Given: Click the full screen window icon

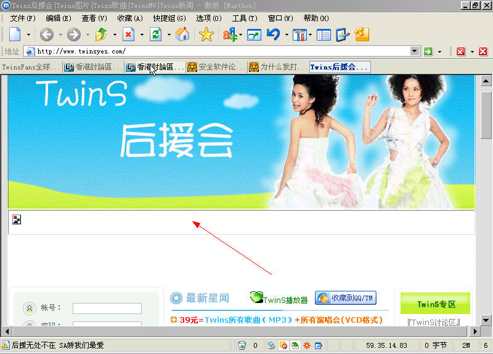Looking at the screenshot, I should [x=254, y=35].
